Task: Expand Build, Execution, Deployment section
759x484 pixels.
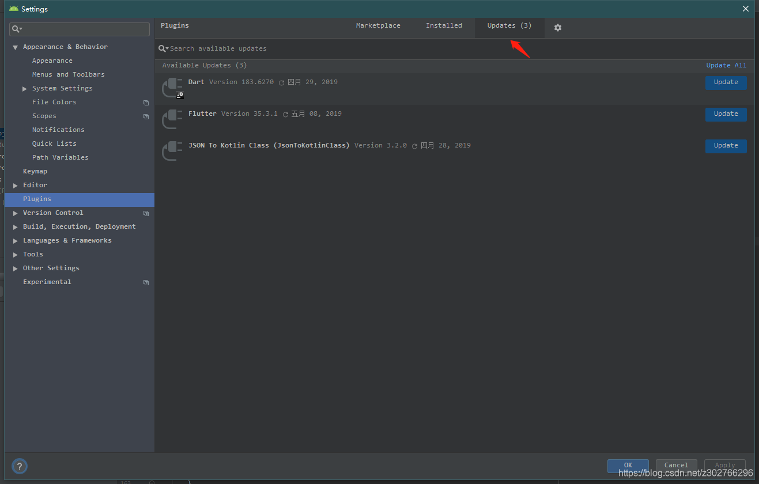Action: (x=16, y=227)
